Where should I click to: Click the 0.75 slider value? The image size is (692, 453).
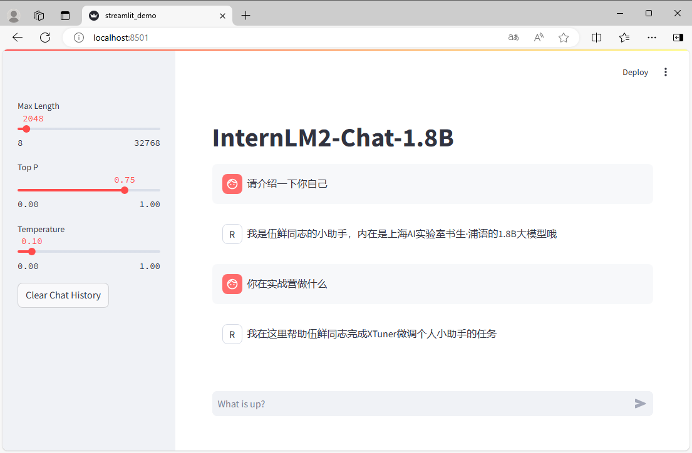[125, 180]
